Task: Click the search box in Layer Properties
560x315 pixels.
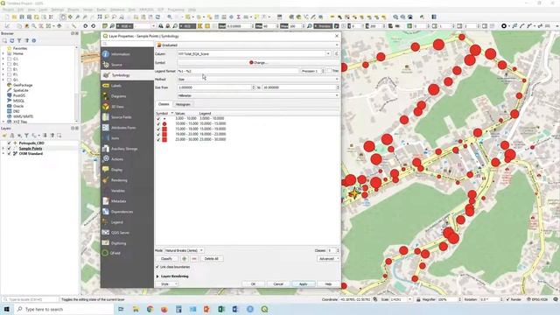Action: click(128, 44)
